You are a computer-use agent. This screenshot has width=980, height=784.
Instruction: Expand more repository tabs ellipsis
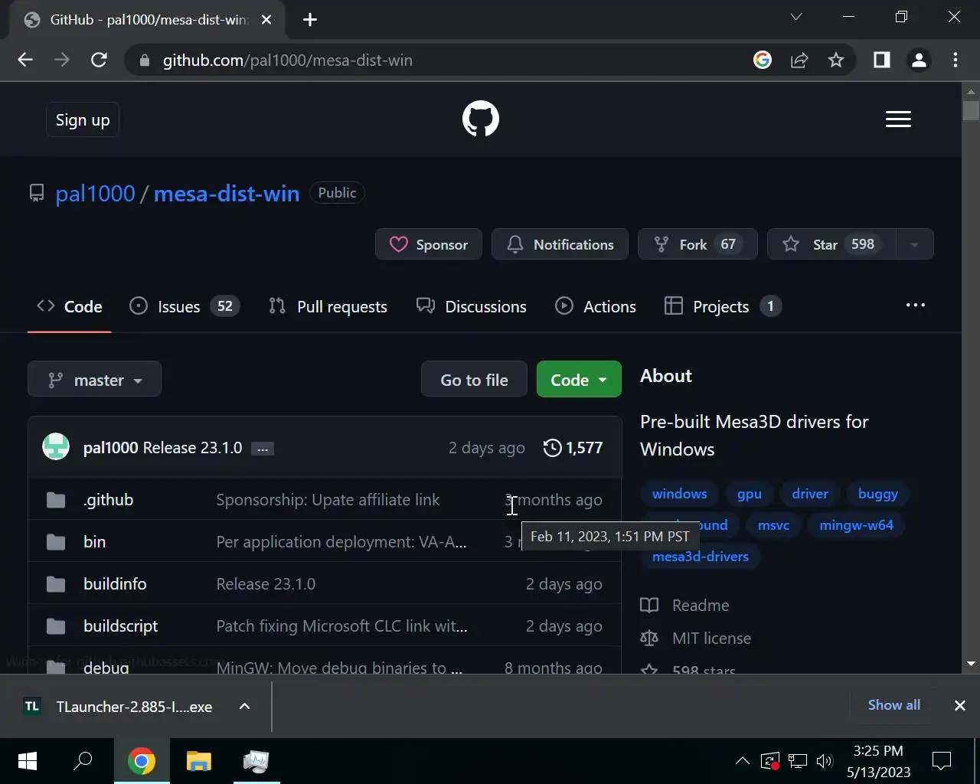click(x=915, y=305)
